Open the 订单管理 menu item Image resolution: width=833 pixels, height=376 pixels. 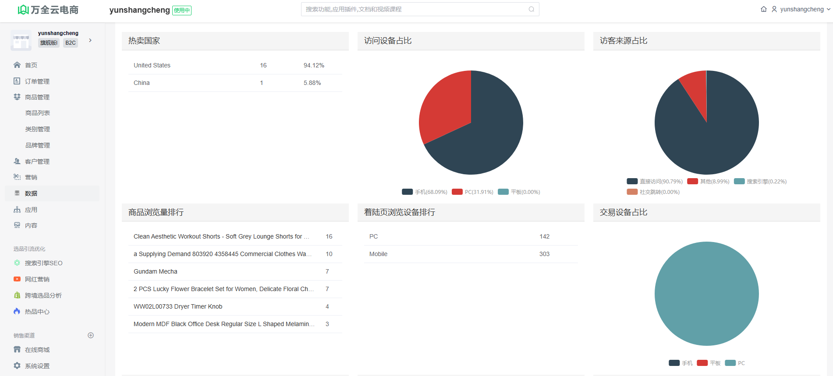point(37,81)
